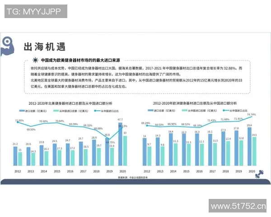Click the 19.4 data label
The image size is (271, 217).
click(x=249, y=125)
